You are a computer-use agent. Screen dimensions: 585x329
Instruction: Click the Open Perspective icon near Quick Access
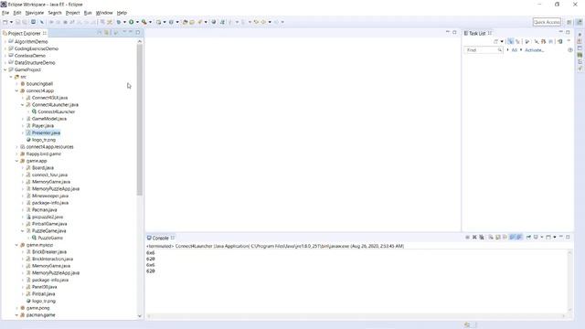[x=569, y=22]
